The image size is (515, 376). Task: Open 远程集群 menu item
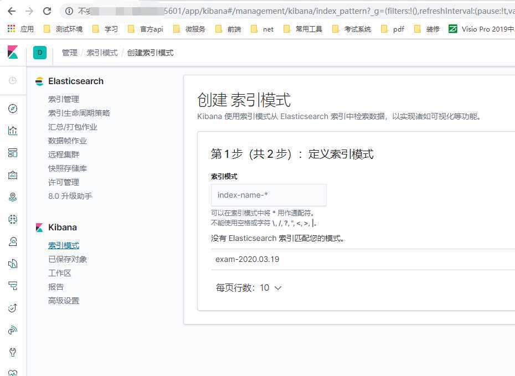click(x=64, y=154)
